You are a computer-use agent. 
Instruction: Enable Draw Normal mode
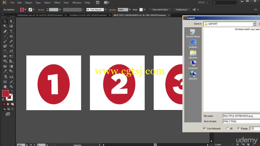coord(4,109)
